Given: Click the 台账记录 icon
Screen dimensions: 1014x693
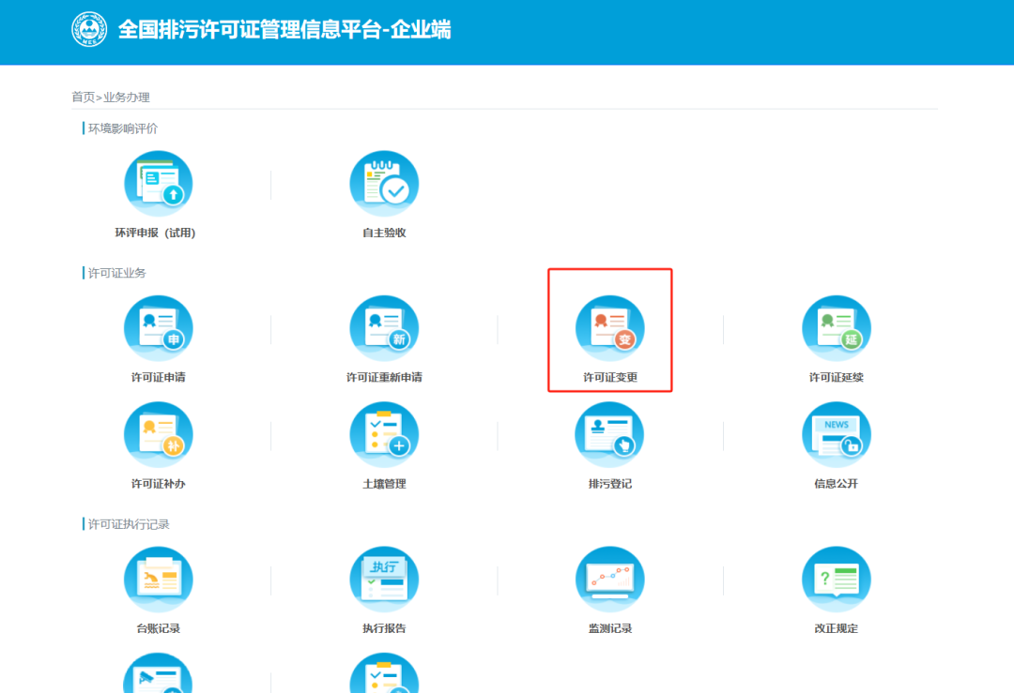Looking at the screenshot, I should 158,580.
